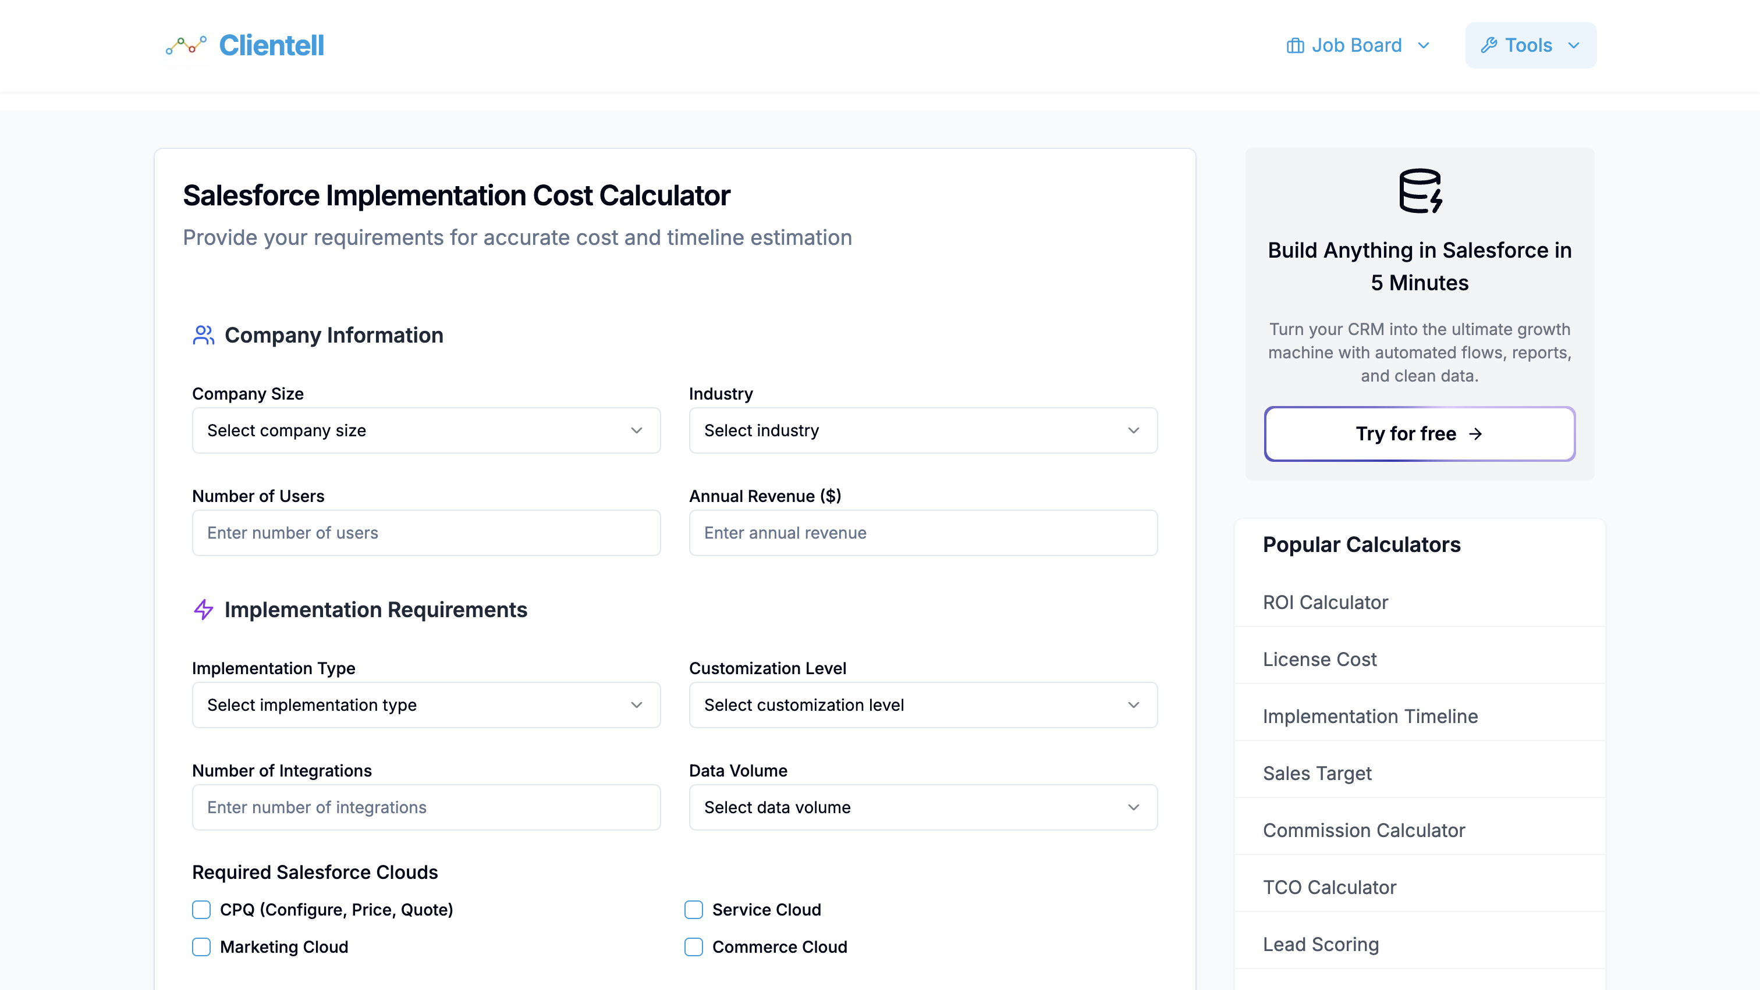Select the Implementation Requirements lightning icon

coord(203,610)
